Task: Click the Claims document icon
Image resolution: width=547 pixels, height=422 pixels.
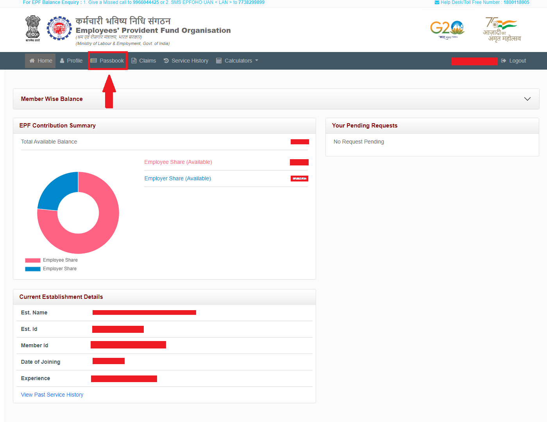Action: click(x=135, y=61)
